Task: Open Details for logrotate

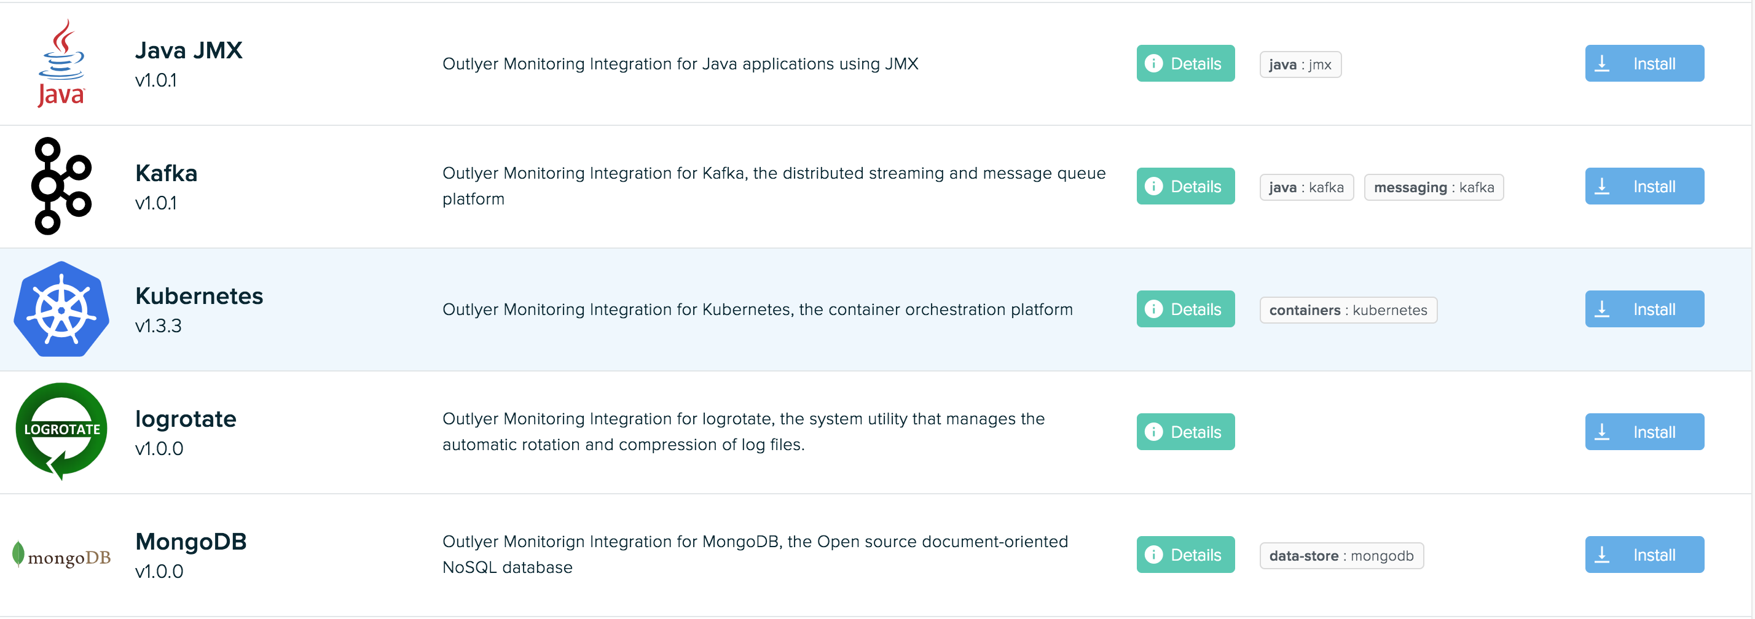Action: tap(1185, 432)
